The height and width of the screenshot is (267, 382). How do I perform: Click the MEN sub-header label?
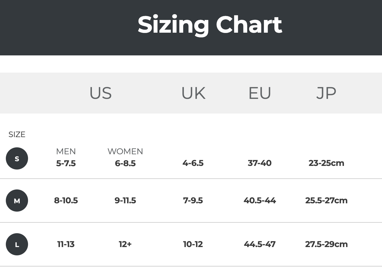click(x=66, y=152)
